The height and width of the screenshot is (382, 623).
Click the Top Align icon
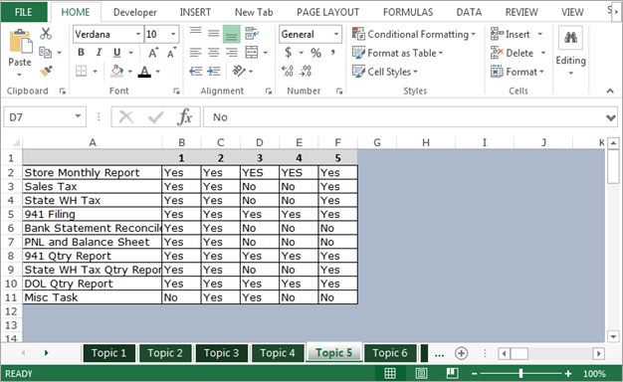coord(195,34)
